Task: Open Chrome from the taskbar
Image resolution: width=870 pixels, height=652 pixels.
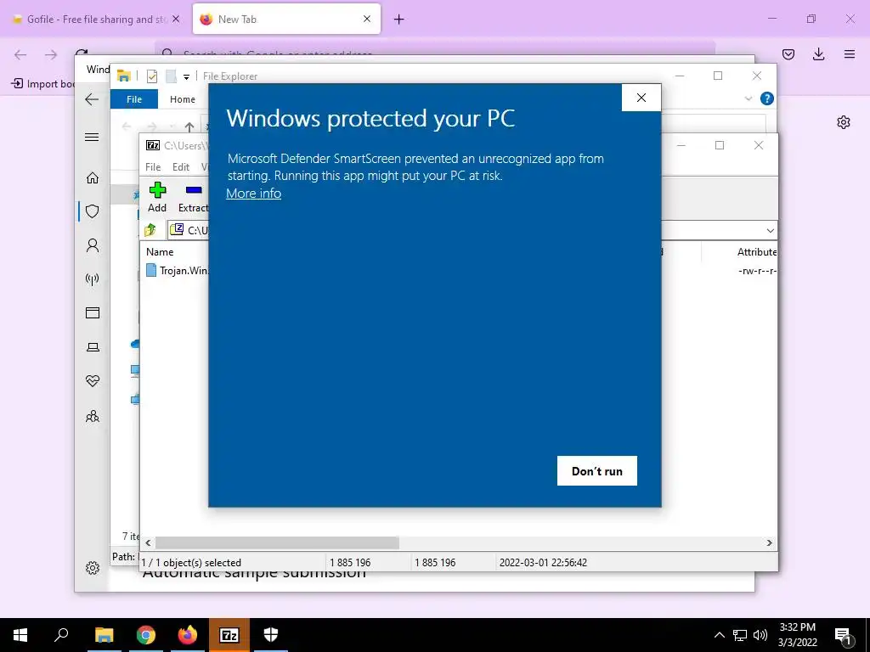Action: pos(146,635)
